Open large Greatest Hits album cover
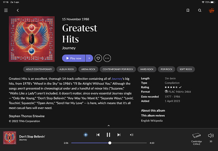 32,39
